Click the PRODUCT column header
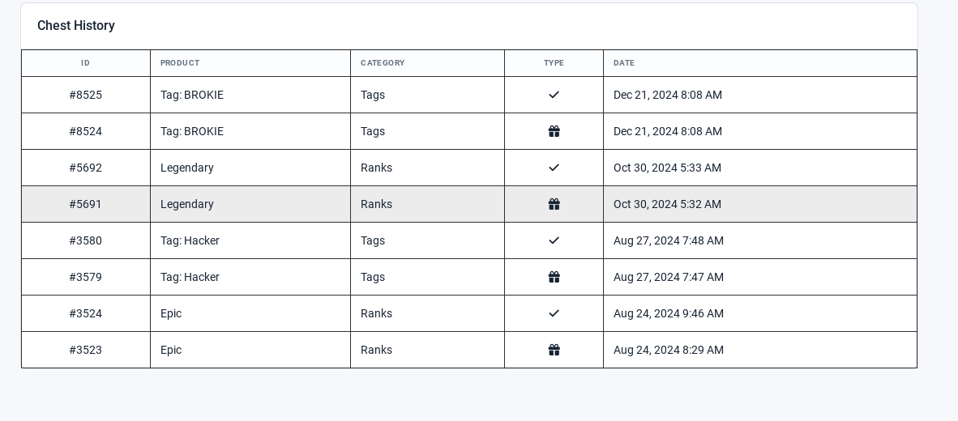Viewport: 958px width, 421px height. pos(180,63)
